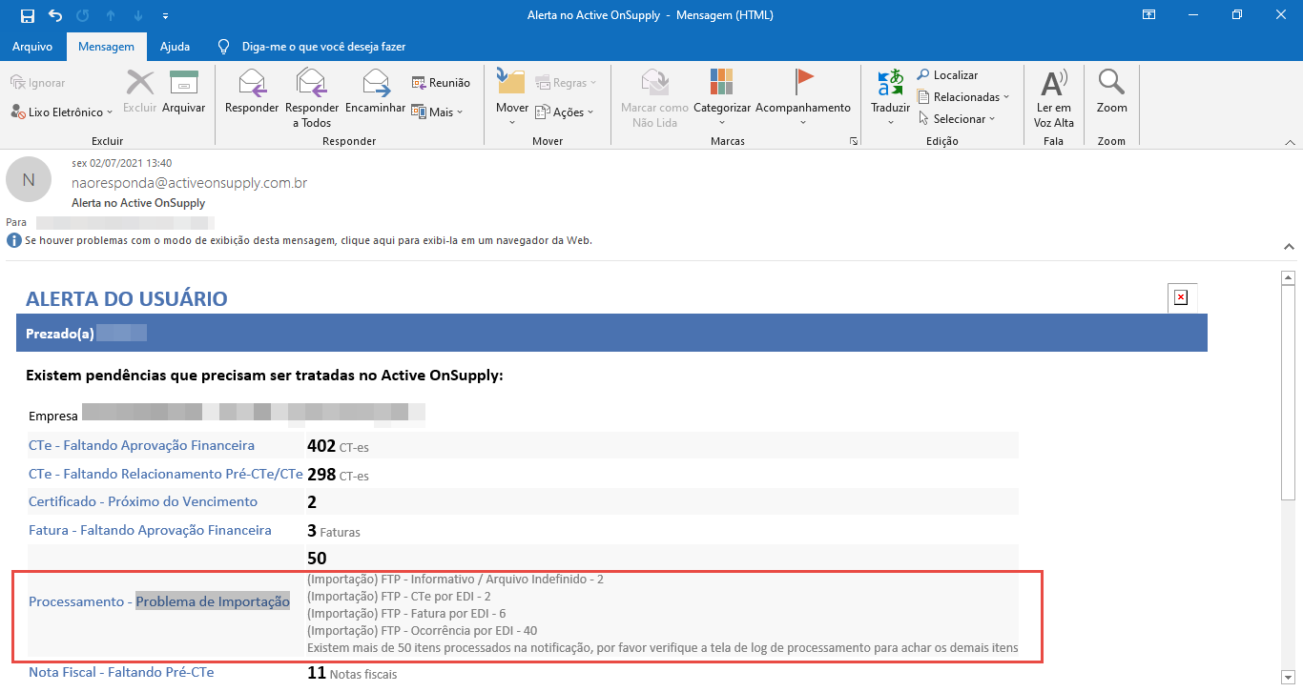Save message using floppy disk icon
The image size is (1303, 692).
coord(27,15)
